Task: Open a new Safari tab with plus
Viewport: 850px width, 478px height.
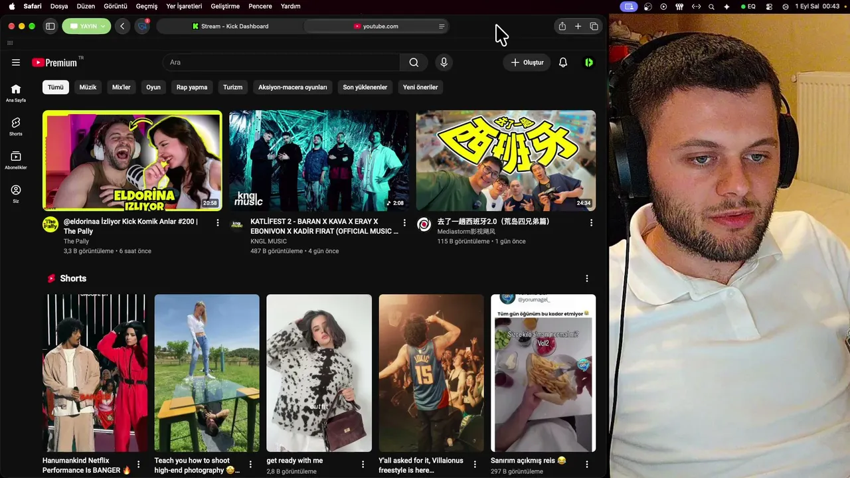Action: 578,27
